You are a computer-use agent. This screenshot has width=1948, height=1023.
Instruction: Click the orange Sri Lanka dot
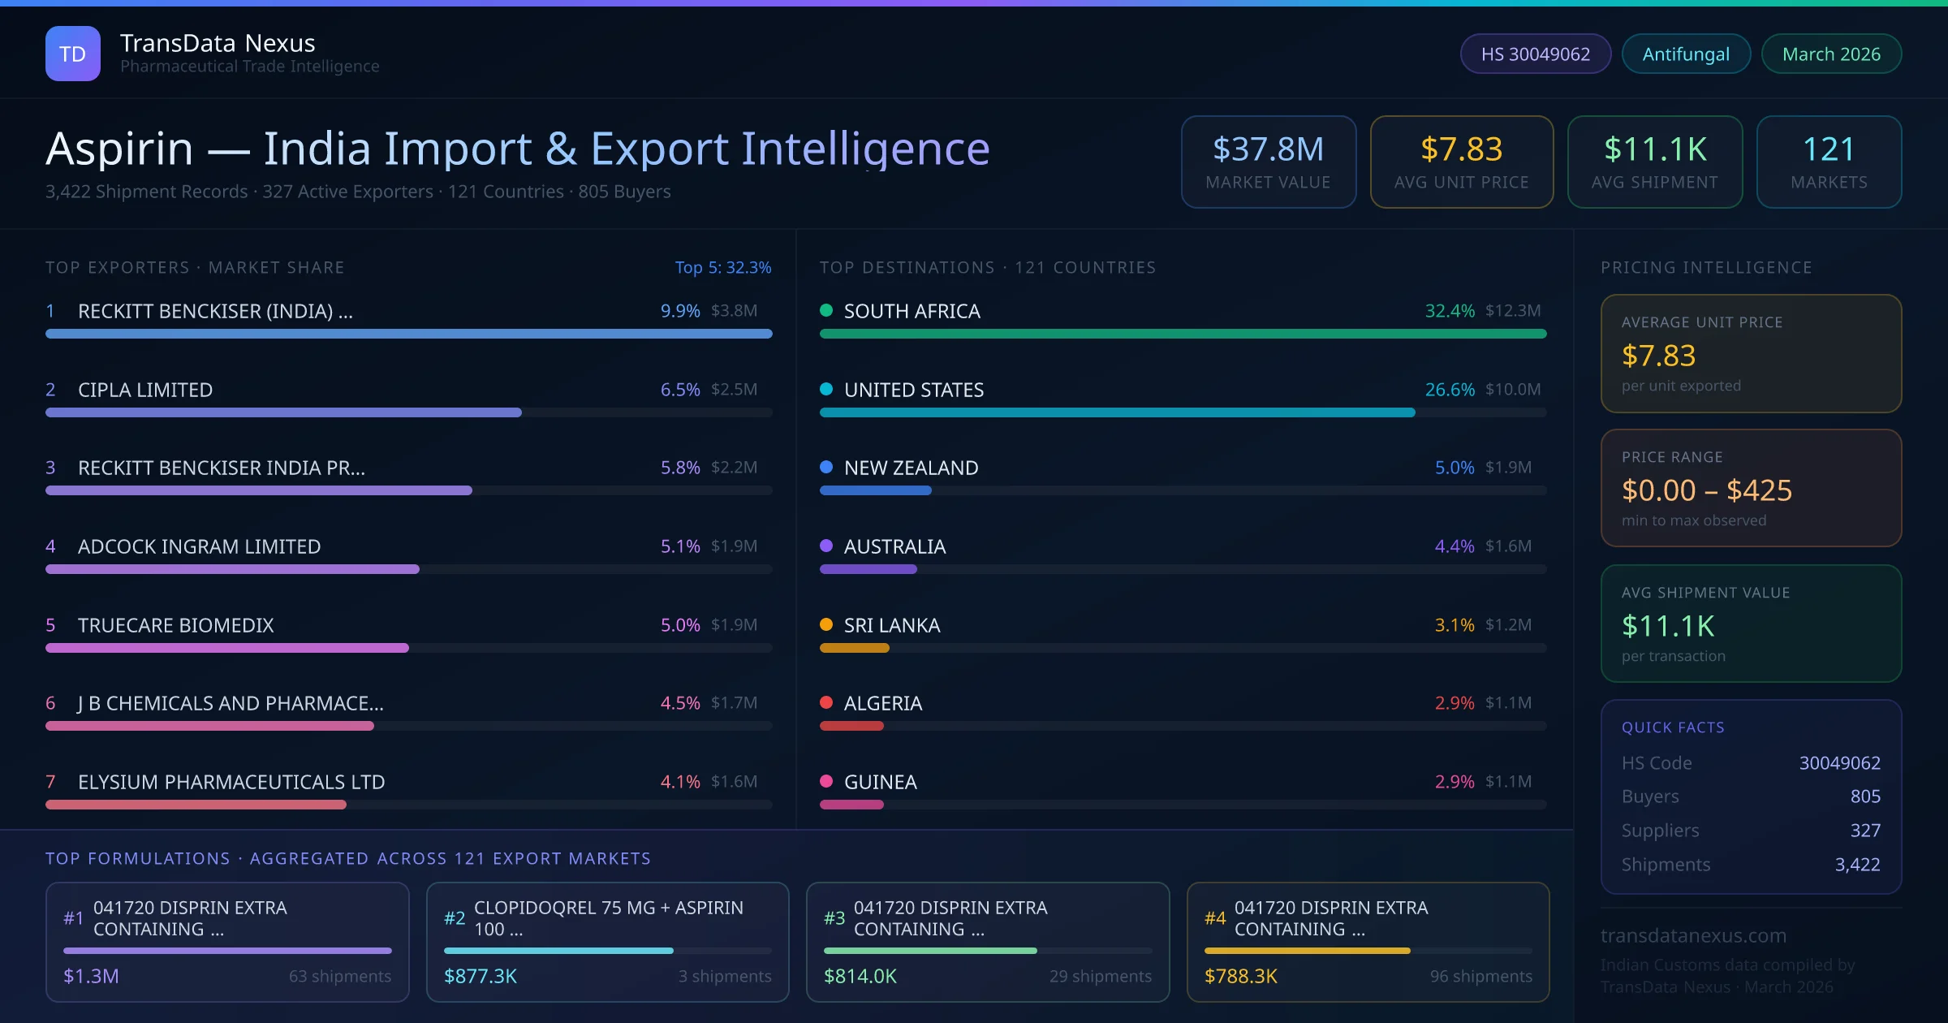[x=826, y=624]
